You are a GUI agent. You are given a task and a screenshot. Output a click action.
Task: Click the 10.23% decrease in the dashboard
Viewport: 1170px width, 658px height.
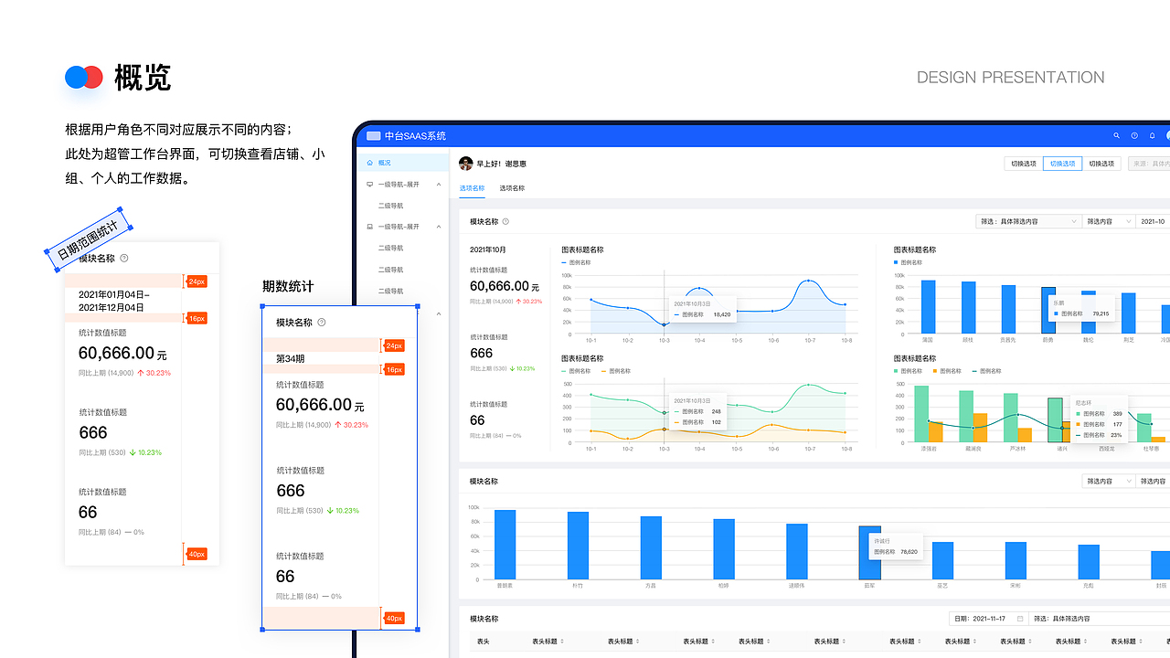522,368
